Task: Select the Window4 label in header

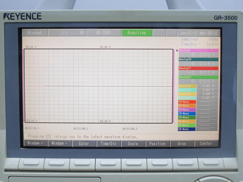Action: click(34, 33)
